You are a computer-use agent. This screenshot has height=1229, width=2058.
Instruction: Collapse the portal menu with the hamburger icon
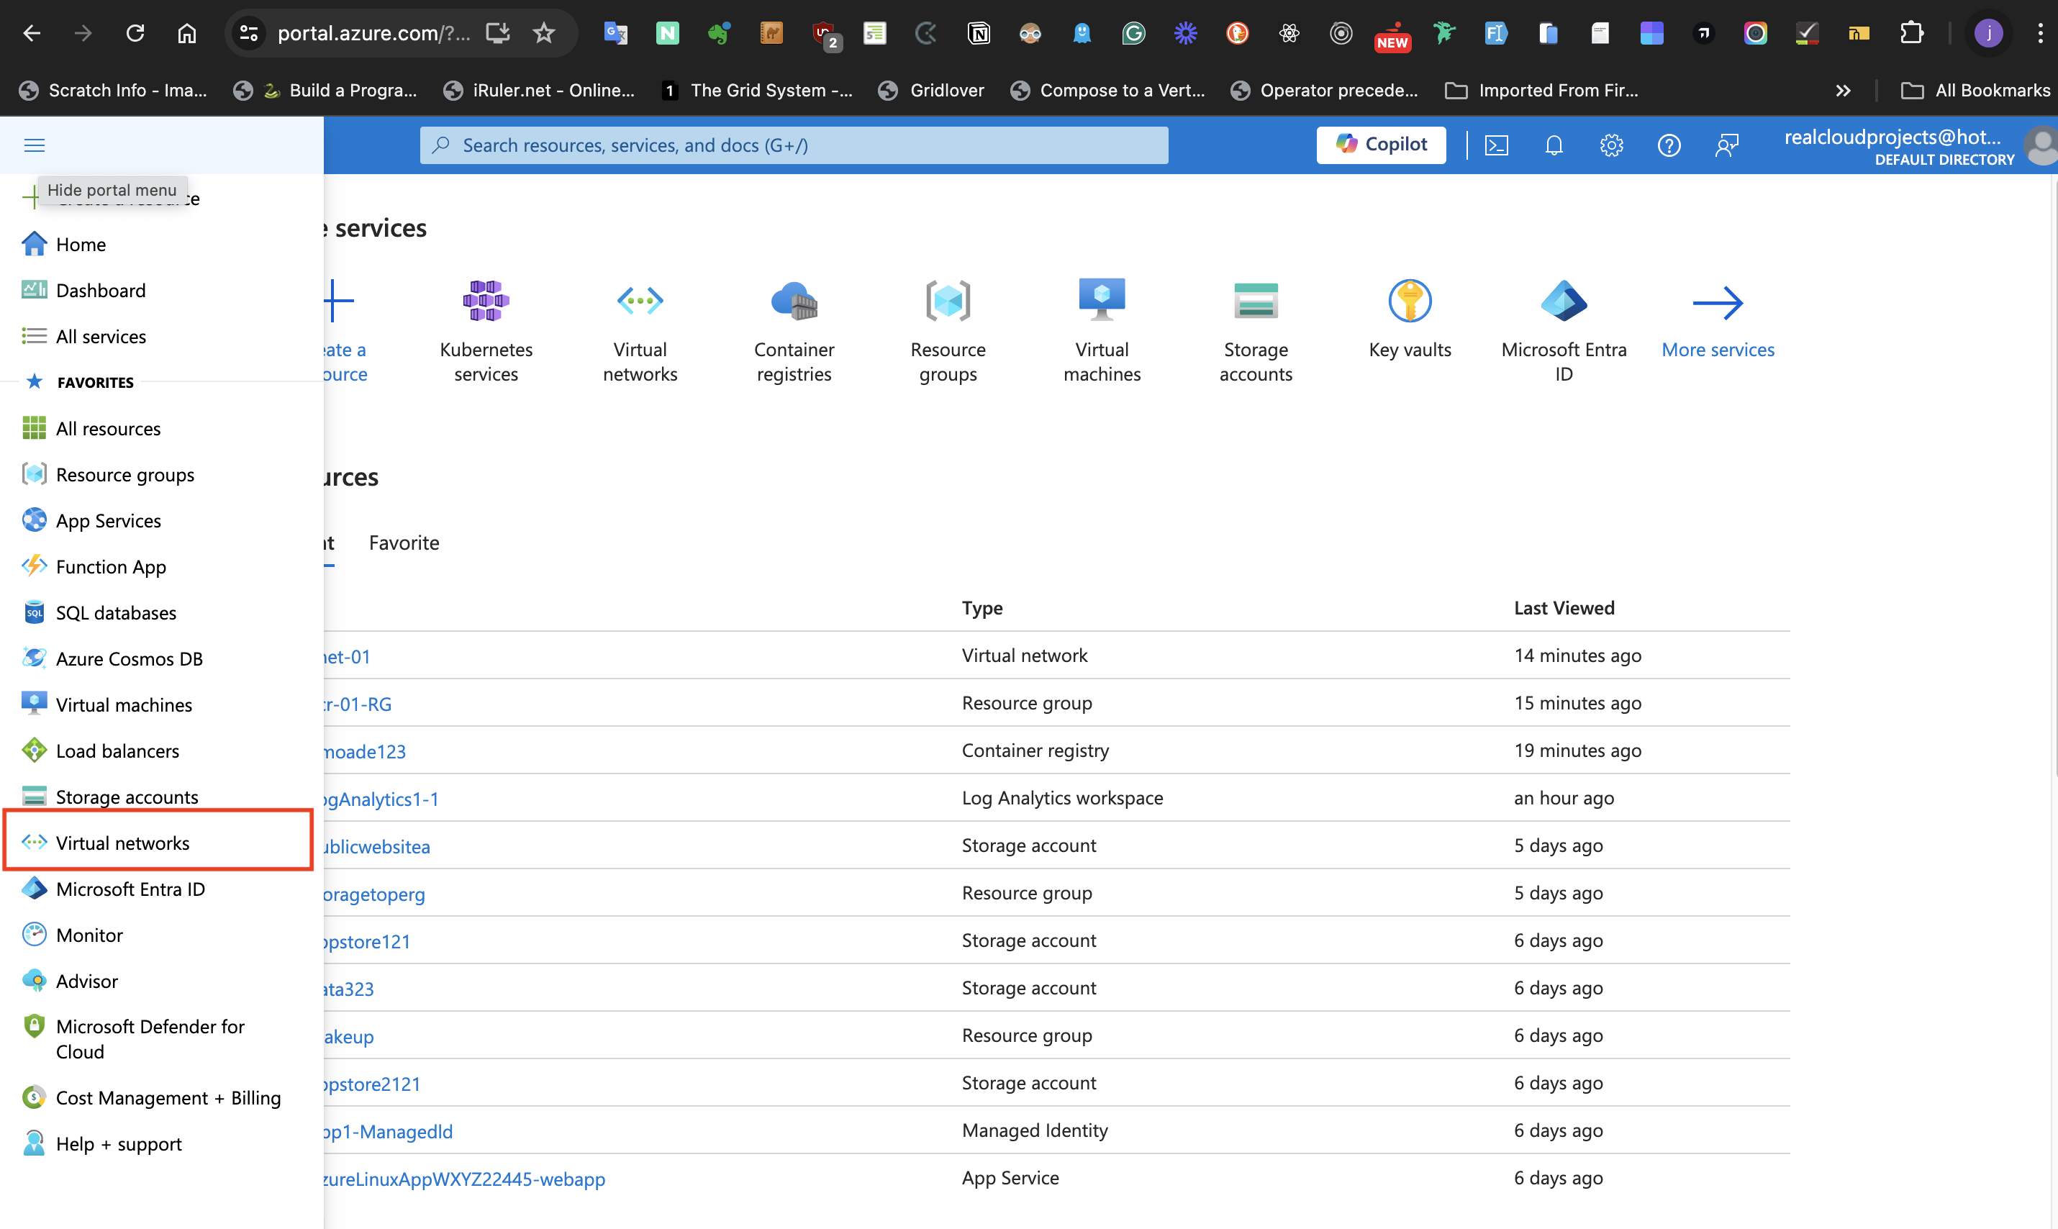(34, 145)
